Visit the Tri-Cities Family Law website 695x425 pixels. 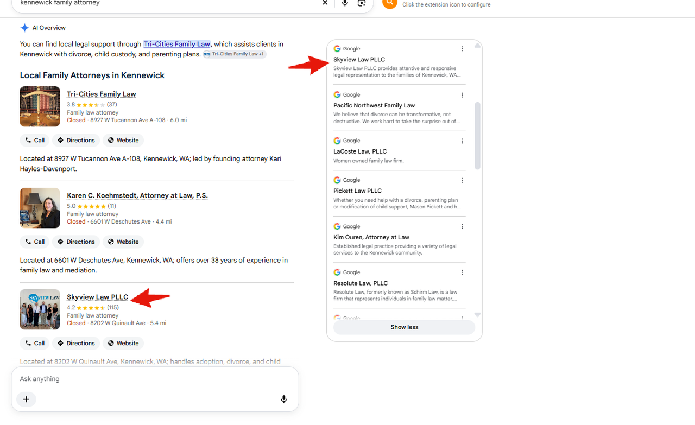click(x=123, y=140)
